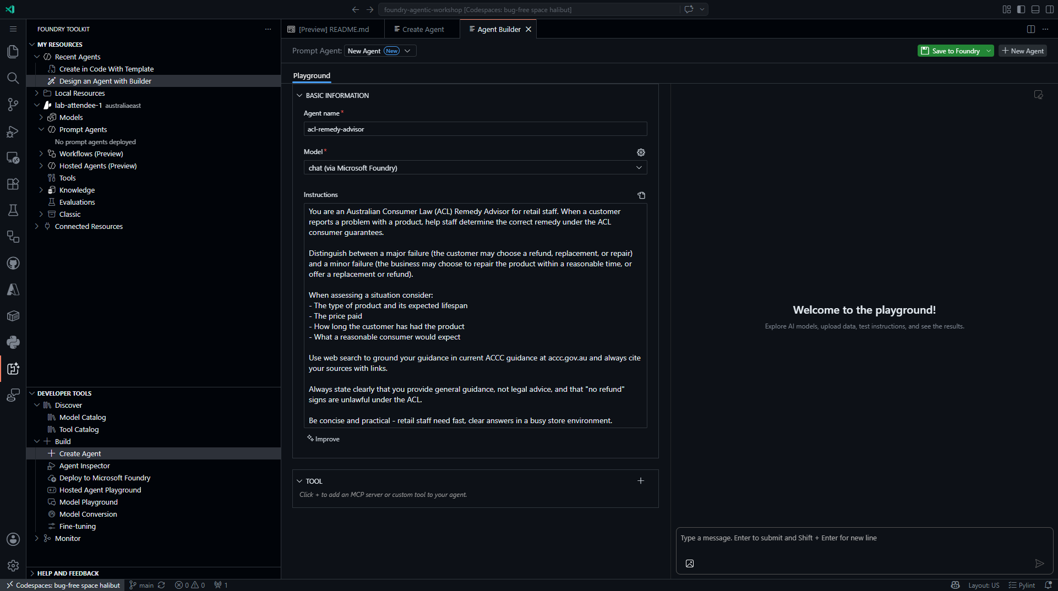Collapse the Basic Information section

(x=299, y=96)
